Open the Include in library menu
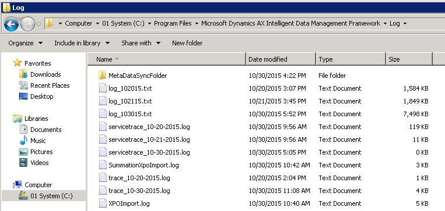 click(x=82, y=43)
